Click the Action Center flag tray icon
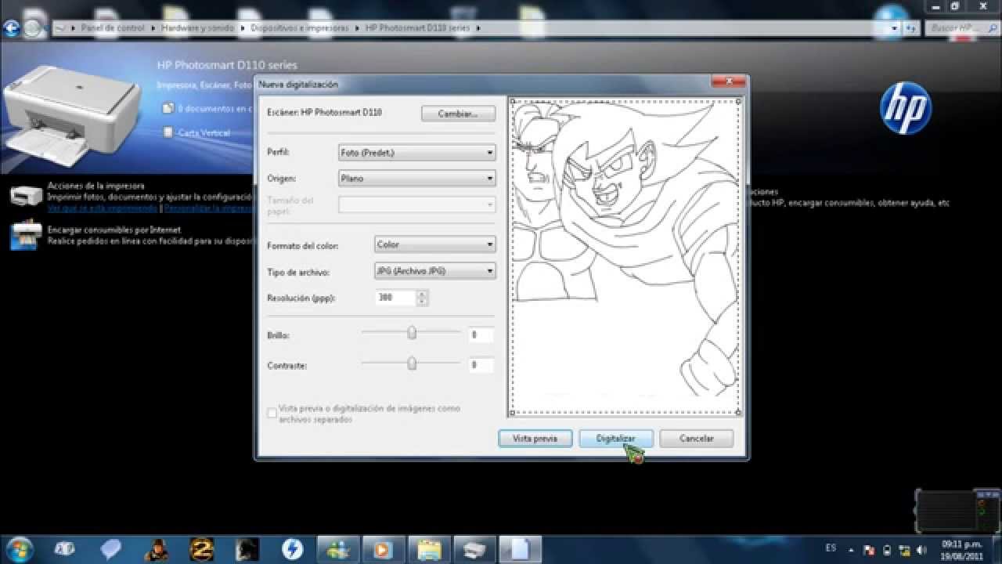This screenshot has width=1002, height=564. (869, 549)
